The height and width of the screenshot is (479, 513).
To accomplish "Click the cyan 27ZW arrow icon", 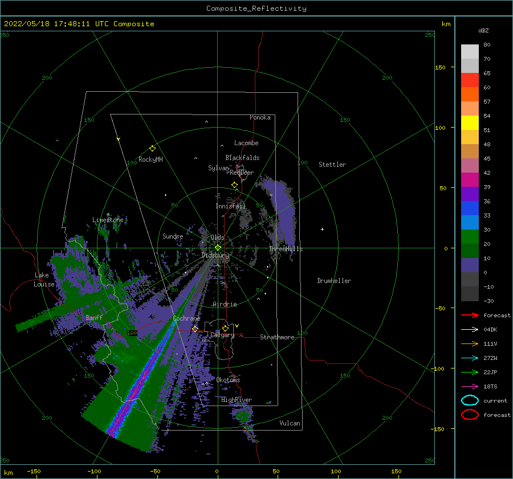I will click(470, 358).
